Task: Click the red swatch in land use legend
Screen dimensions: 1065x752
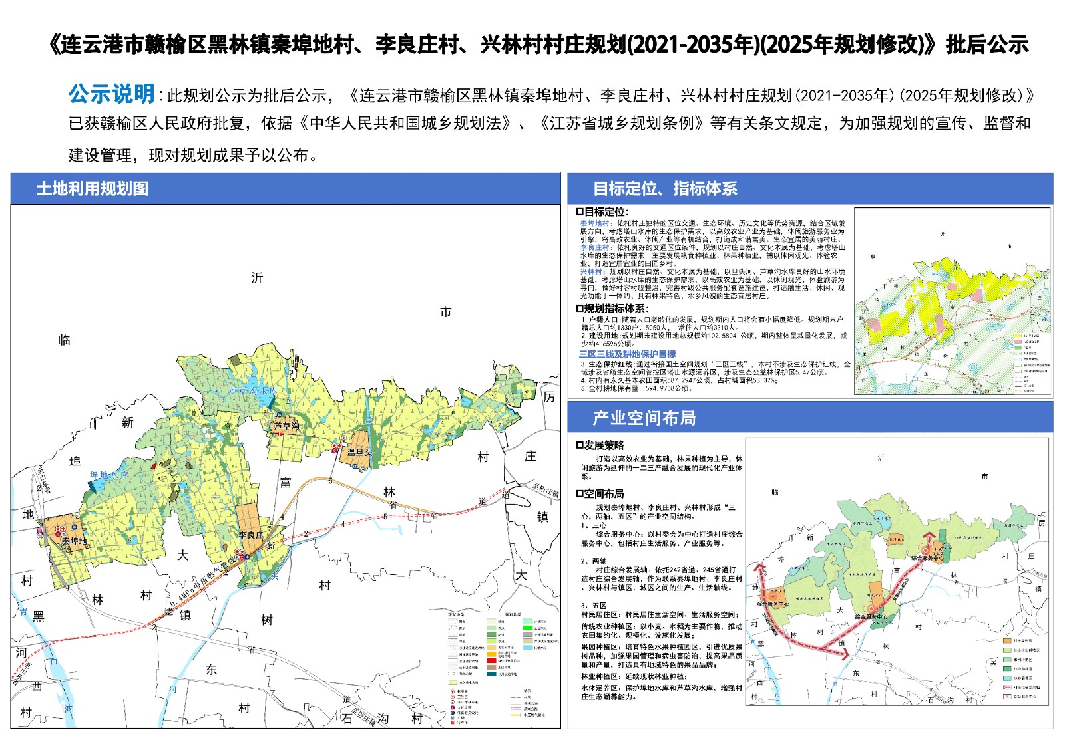Action: [x=491, y=660]
